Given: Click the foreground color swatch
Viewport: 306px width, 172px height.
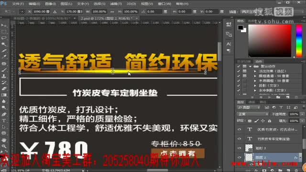Looking at the screenshot, I should (240, 28).
